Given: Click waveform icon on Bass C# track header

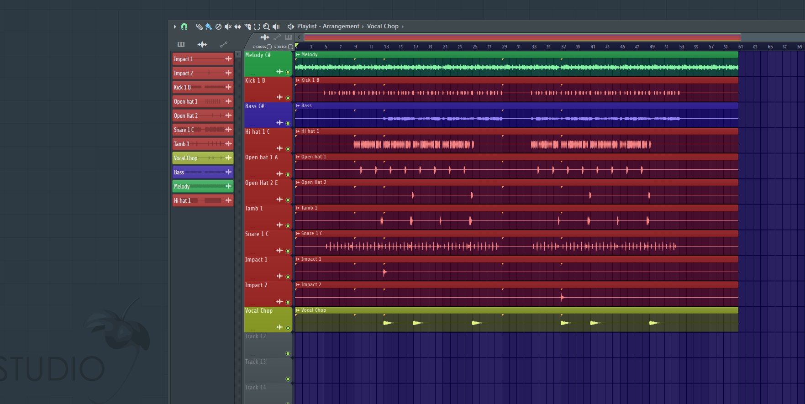Looking at the screenshot, I should click(x=279, y=123).
